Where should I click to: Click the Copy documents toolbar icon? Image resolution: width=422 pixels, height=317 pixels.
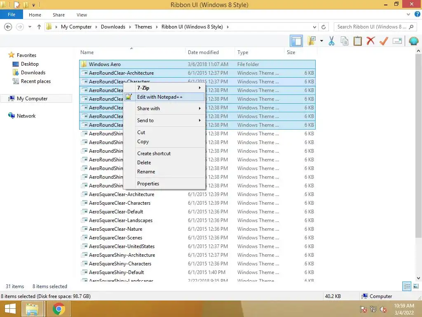click(345, 41)
